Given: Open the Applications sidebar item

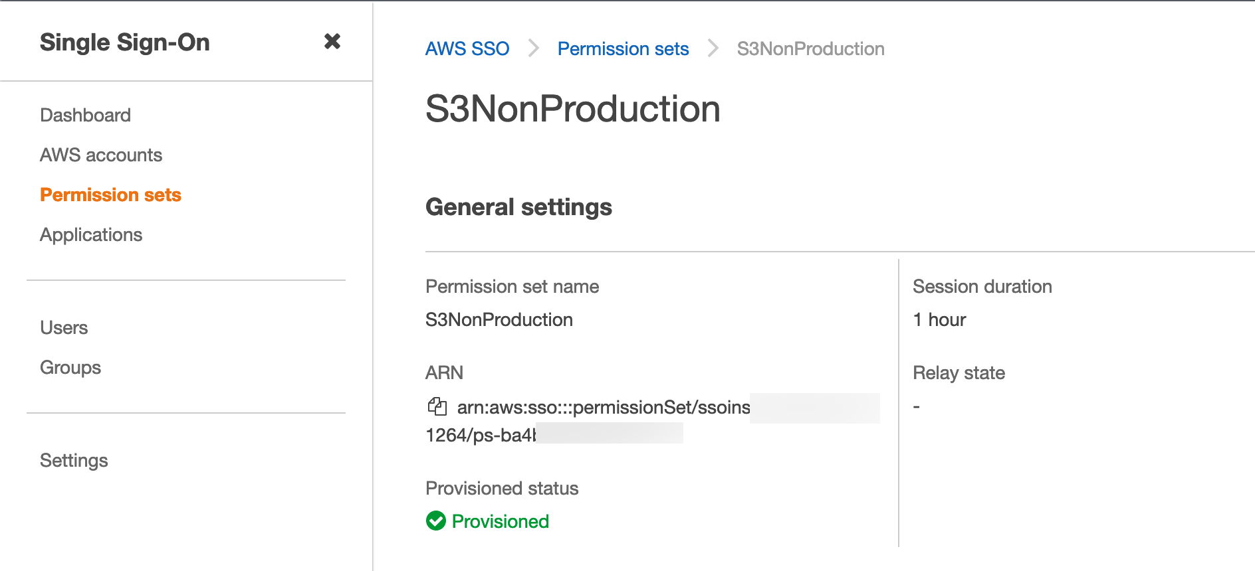Looking at the screenshot, I should coord(91,234).
